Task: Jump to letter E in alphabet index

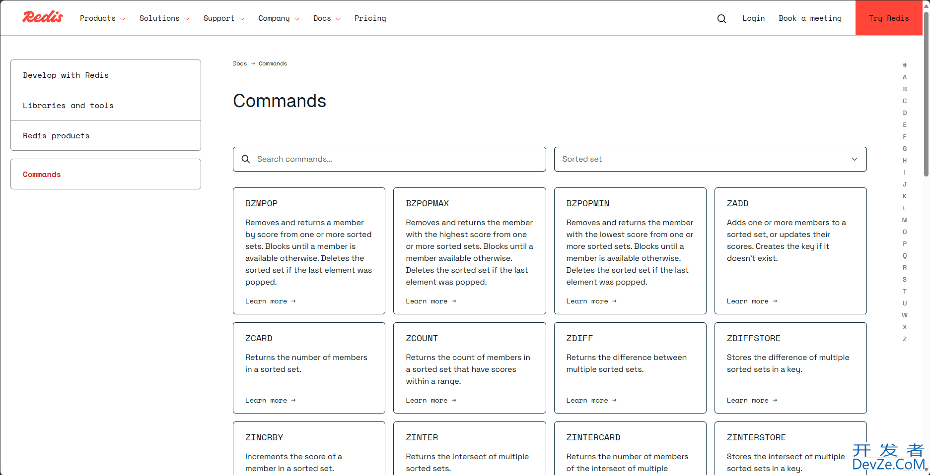Action: click(x=905, y=125)
